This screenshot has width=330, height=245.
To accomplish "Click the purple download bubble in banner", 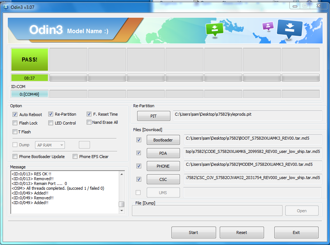I will (x=268, y=26).
